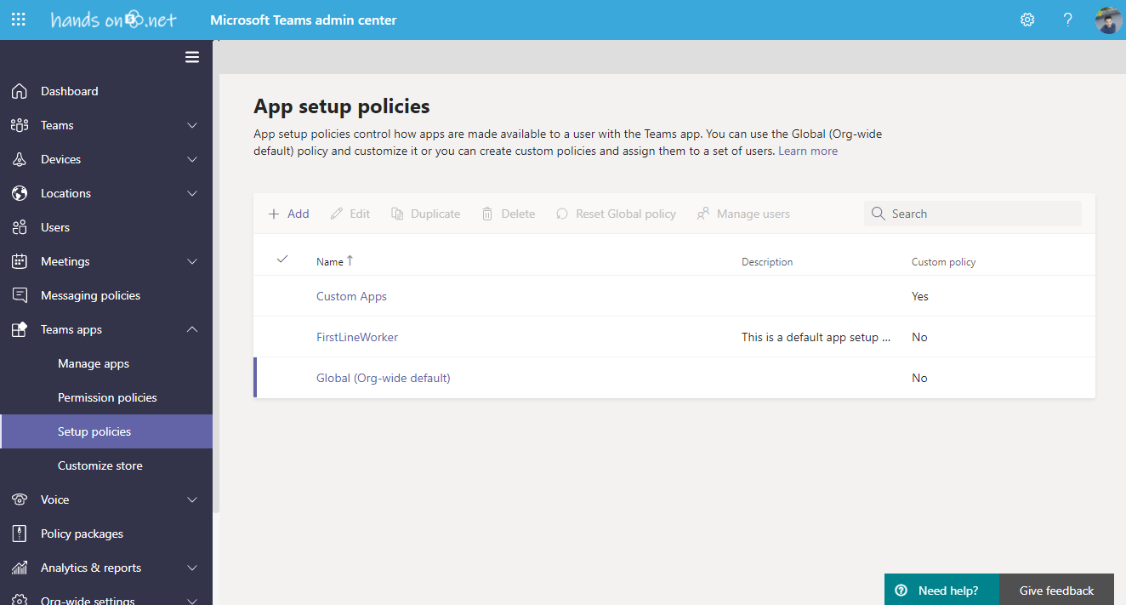Open the app launcher waffle icon
This screenshot has height=605, width=1126.
click(x=18, y=20)
